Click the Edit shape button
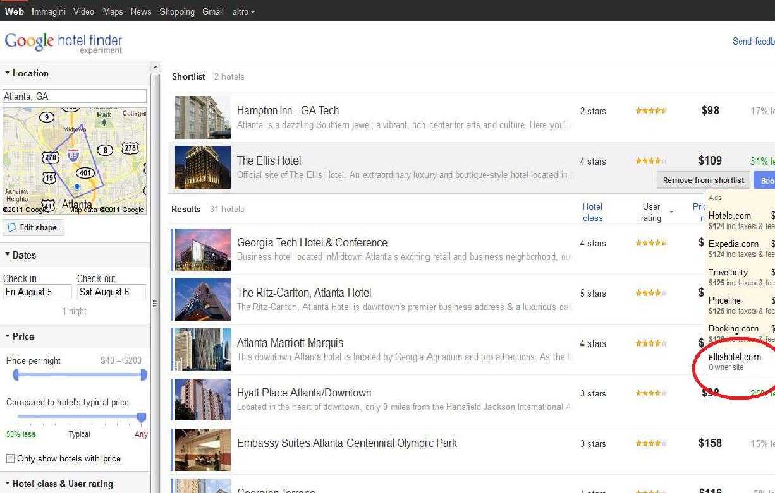Image resolution: width=775 pixels, height=493 pixels. 34,227
